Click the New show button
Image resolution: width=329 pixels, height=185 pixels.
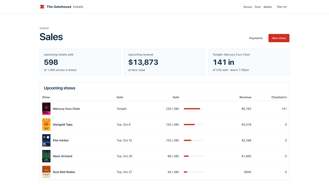(x=279, y=38)
